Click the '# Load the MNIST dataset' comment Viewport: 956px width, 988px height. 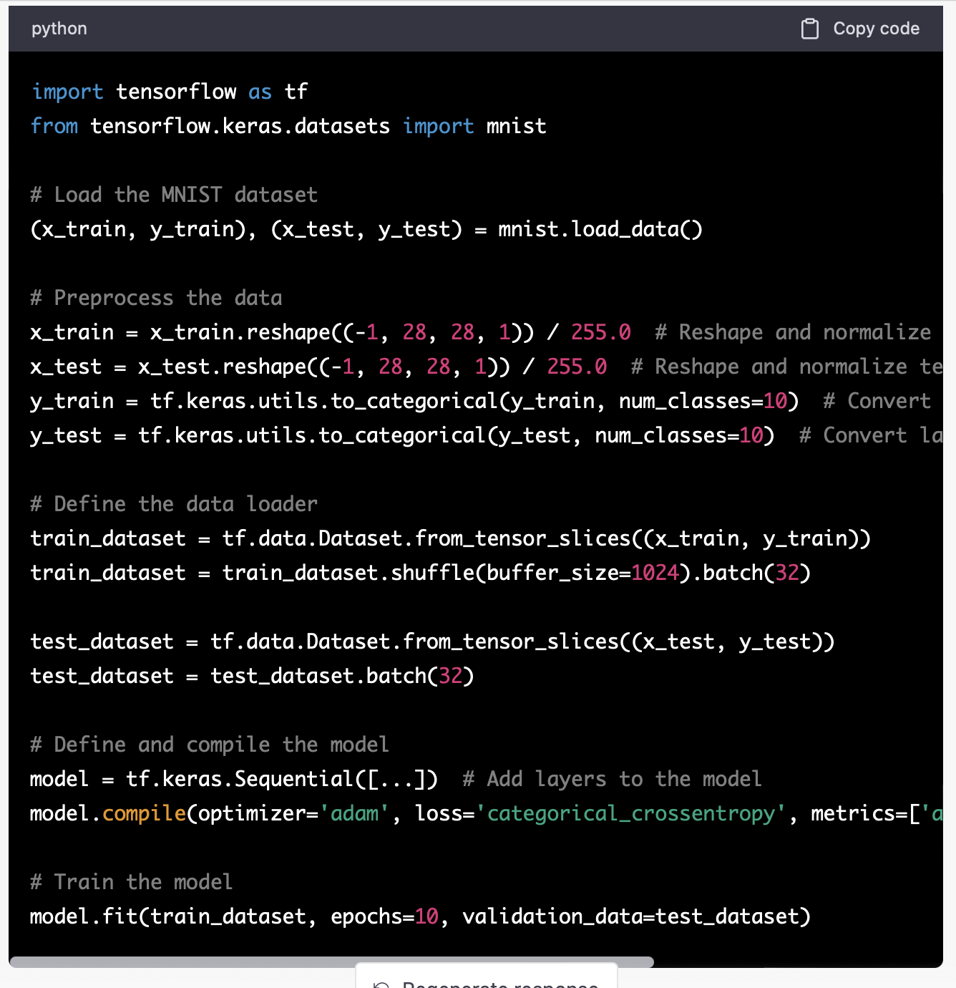(174, 195)
